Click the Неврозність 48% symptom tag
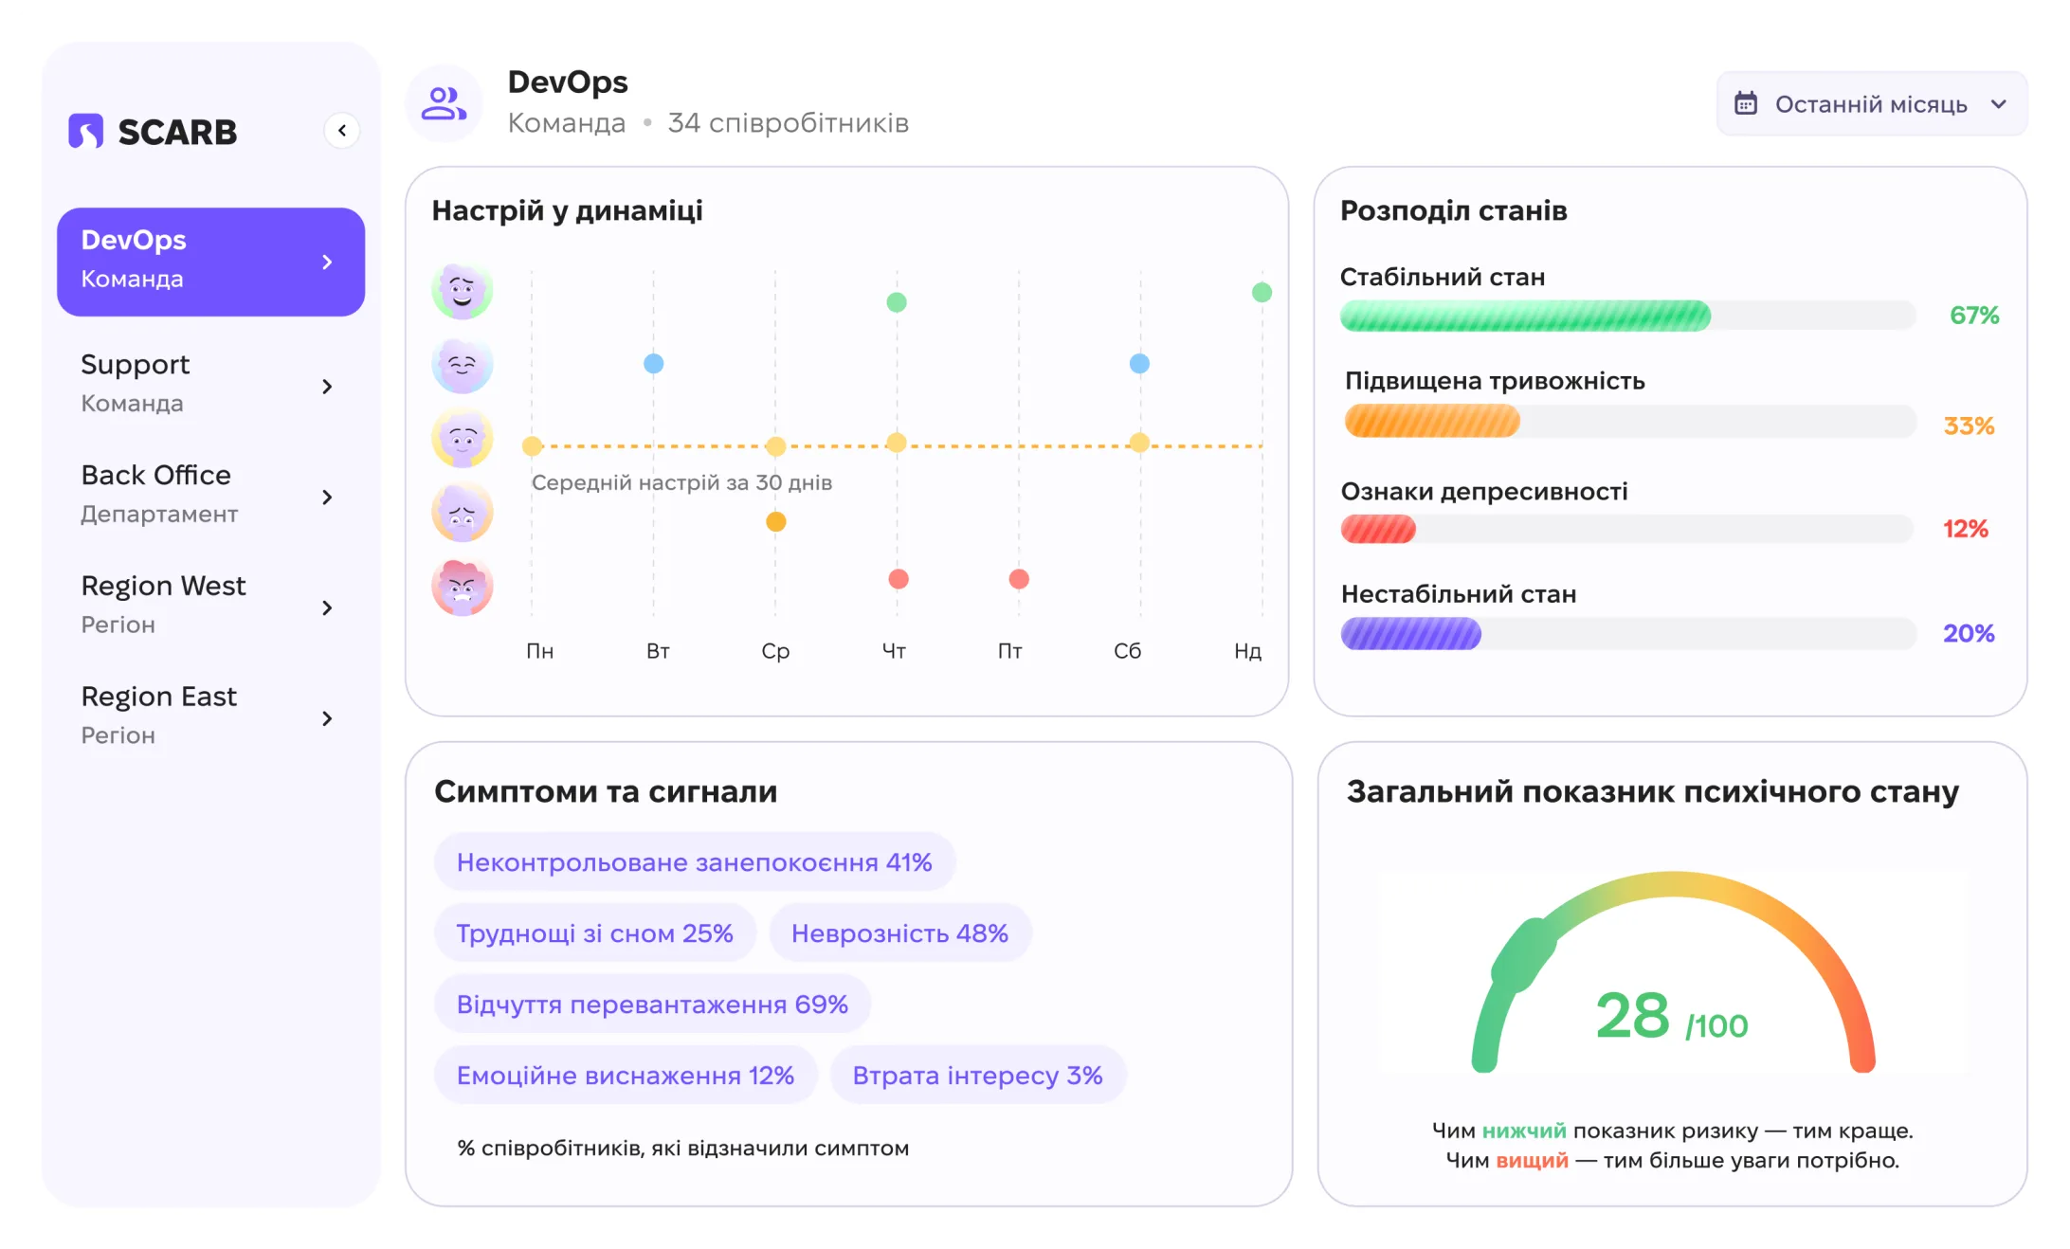 (x=899, y=933)
